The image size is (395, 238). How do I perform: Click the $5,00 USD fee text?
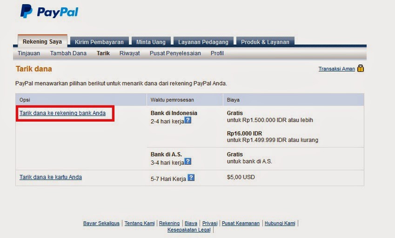[241, 177]
